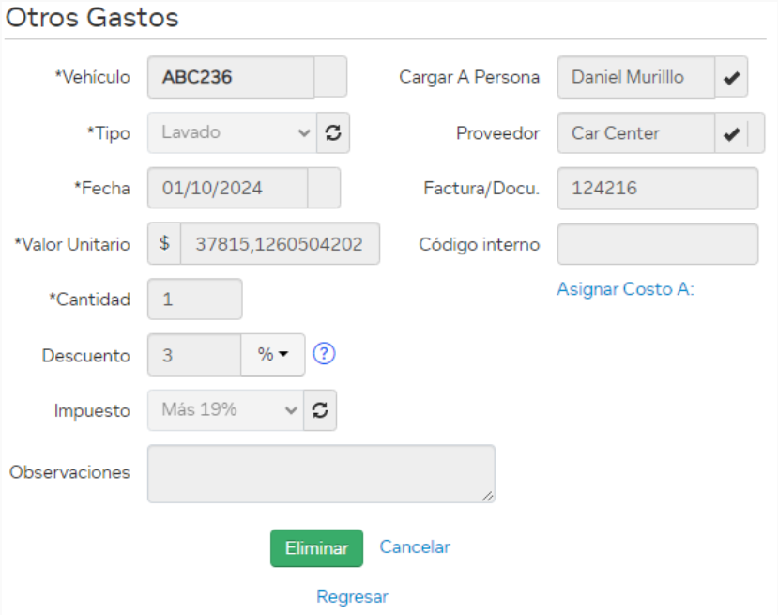778x615 pixels.
Task: Open the Impuesto dropdown showing Más 19%
Action: (225, 410)
